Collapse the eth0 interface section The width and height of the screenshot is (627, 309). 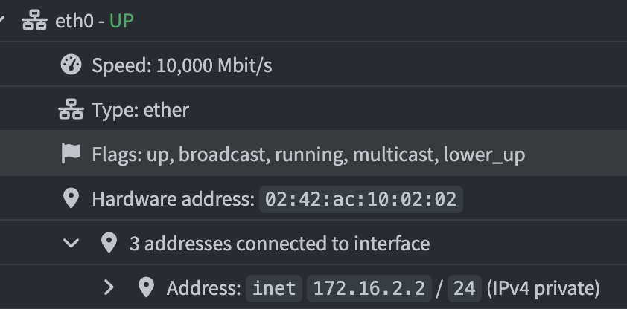click(x=1, y=20)
